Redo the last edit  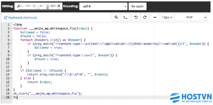[x=145, y=17]
